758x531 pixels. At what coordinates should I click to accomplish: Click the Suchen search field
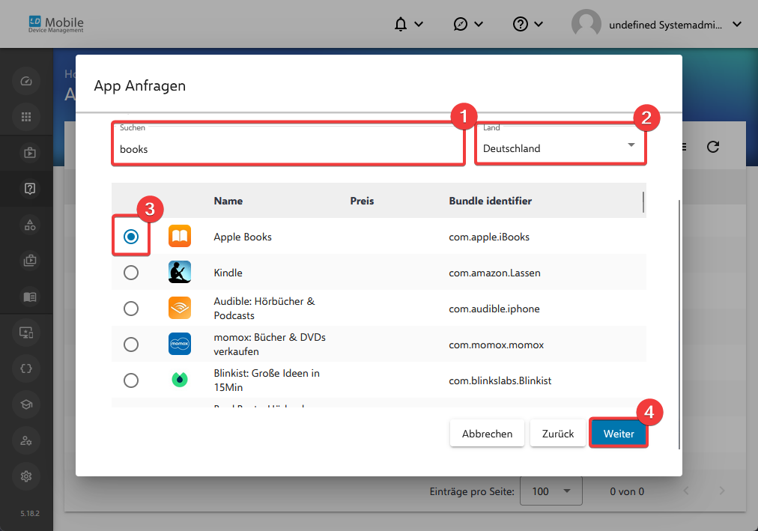(x=288, y=144)
